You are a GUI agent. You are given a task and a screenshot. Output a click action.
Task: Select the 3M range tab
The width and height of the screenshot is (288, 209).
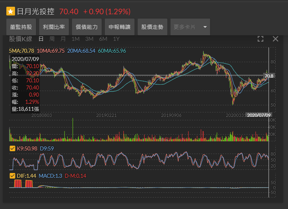coord(89,39)
